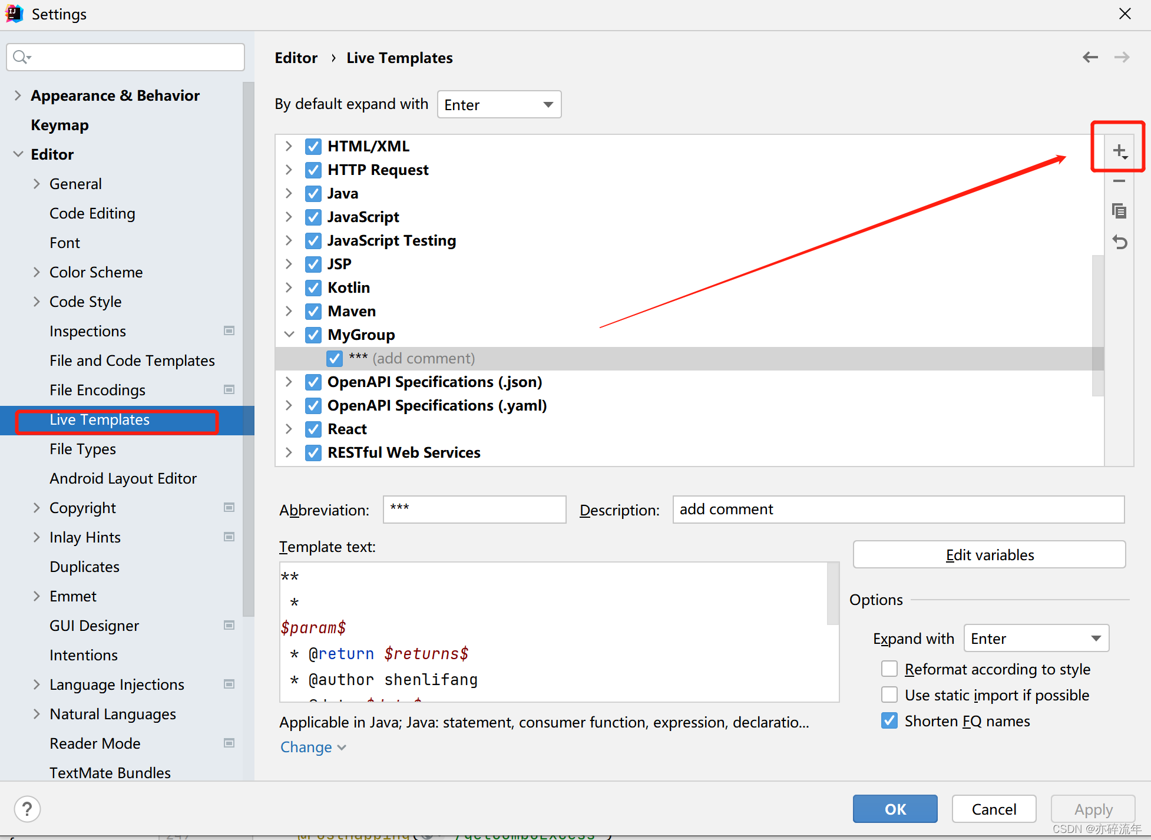This screenshot has width=1151, height=840.
Task: Click the Add template plus icon
Action: [x=1119, y=151]
